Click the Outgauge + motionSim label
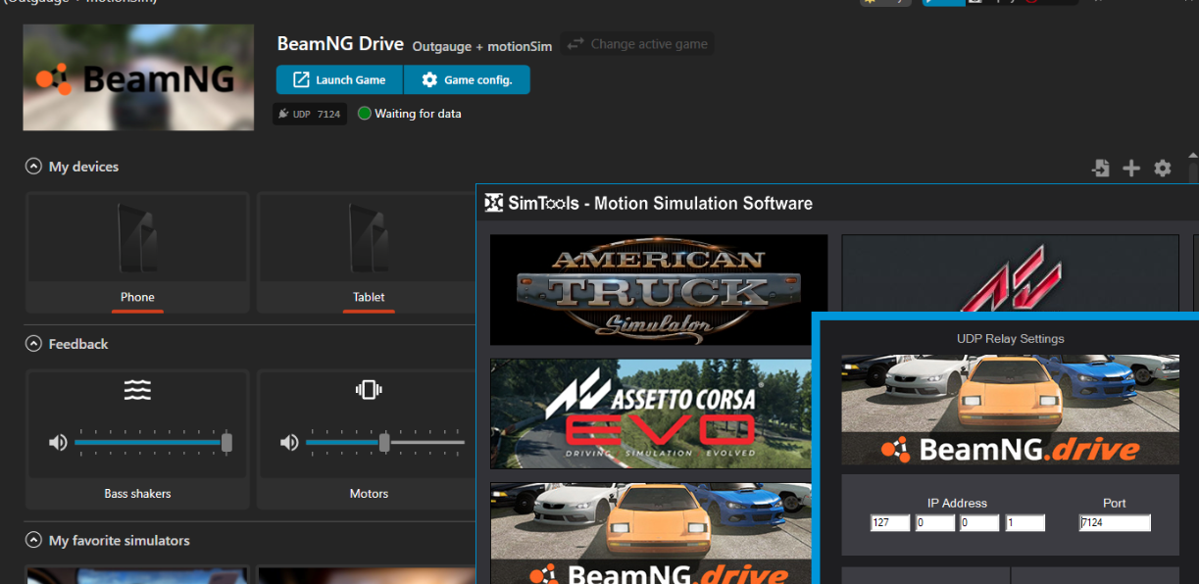Screen dimensions: 1199x584 tap(482, 46)
